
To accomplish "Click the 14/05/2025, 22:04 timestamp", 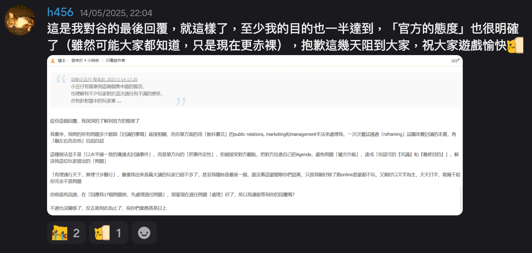I will click(116, 13).
